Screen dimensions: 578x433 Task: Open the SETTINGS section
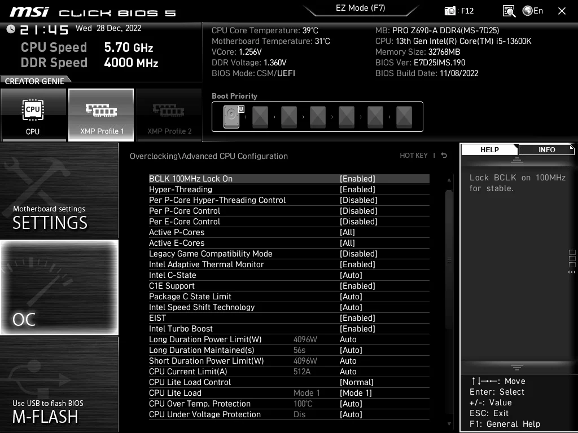pyautogui.click(x=59, y=191)
